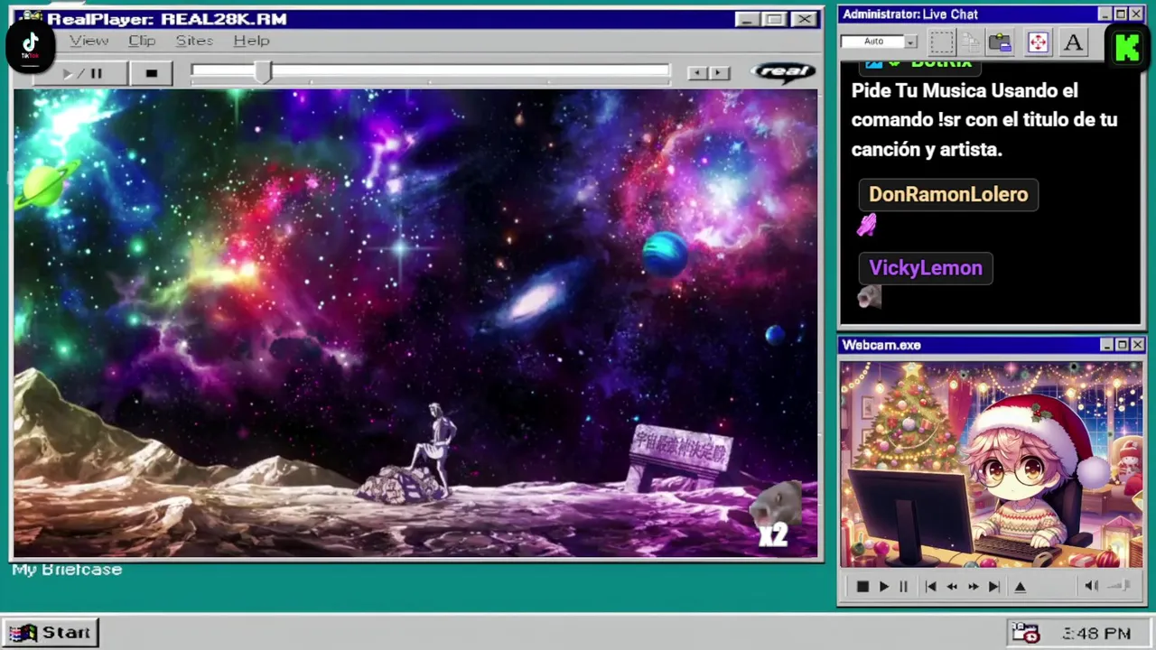Click the eject button in Webcam.exe
This screenshot has height=650, width=1156.
point(1021,587)
